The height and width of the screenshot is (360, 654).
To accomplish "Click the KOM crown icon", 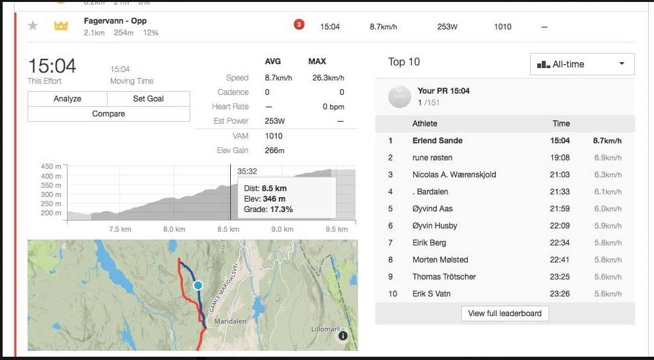I will point(61,26).
